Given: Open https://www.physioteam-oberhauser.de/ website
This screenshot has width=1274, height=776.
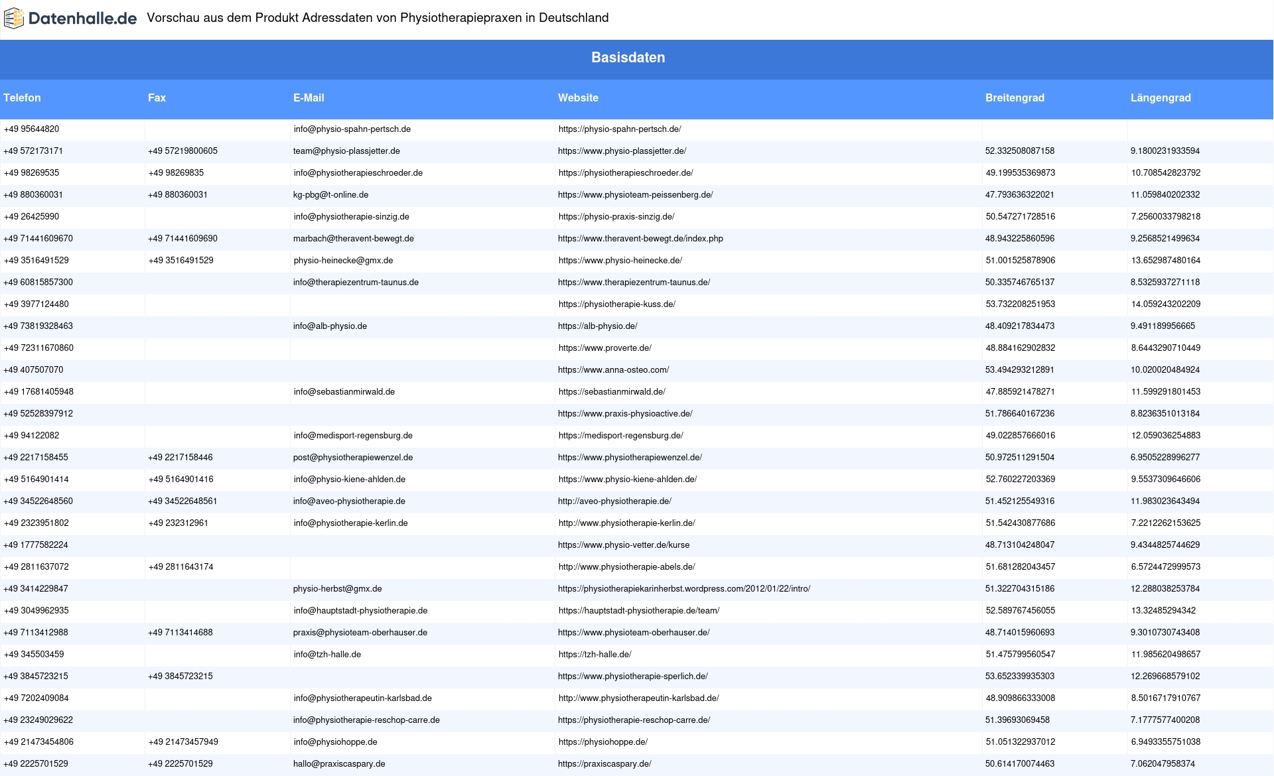Looking at the screenshot, I should click(x=634, y=633).
